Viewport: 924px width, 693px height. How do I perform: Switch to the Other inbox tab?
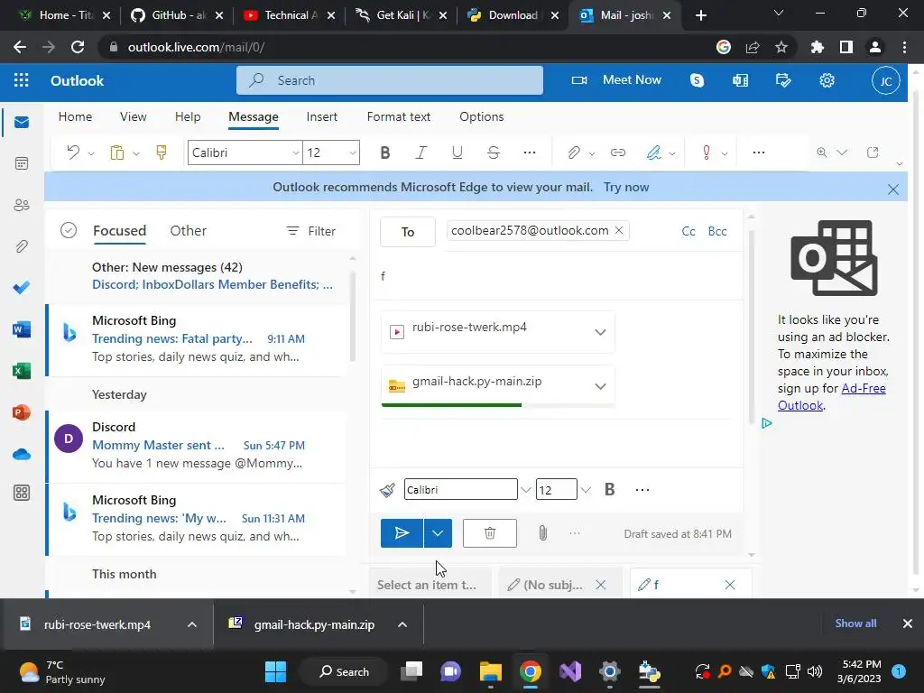pyautogui.click(x=188, y=230)
